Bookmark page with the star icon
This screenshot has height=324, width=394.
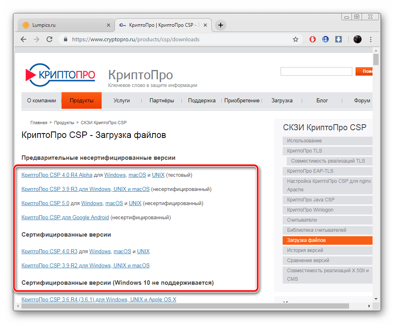tap(296, 39)
